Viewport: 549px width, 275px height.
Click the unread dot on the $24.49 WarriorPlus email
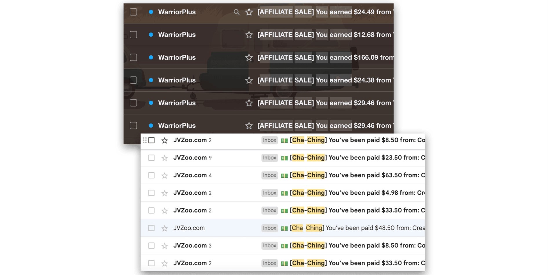tap(151, 12)
